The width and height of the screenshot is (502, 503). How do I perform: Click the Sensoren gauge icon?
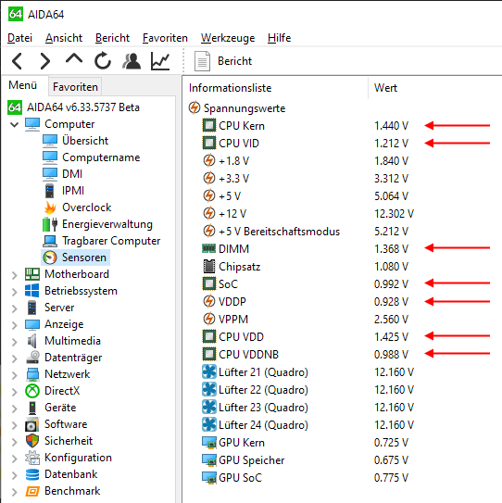click(x=50, y=258)
